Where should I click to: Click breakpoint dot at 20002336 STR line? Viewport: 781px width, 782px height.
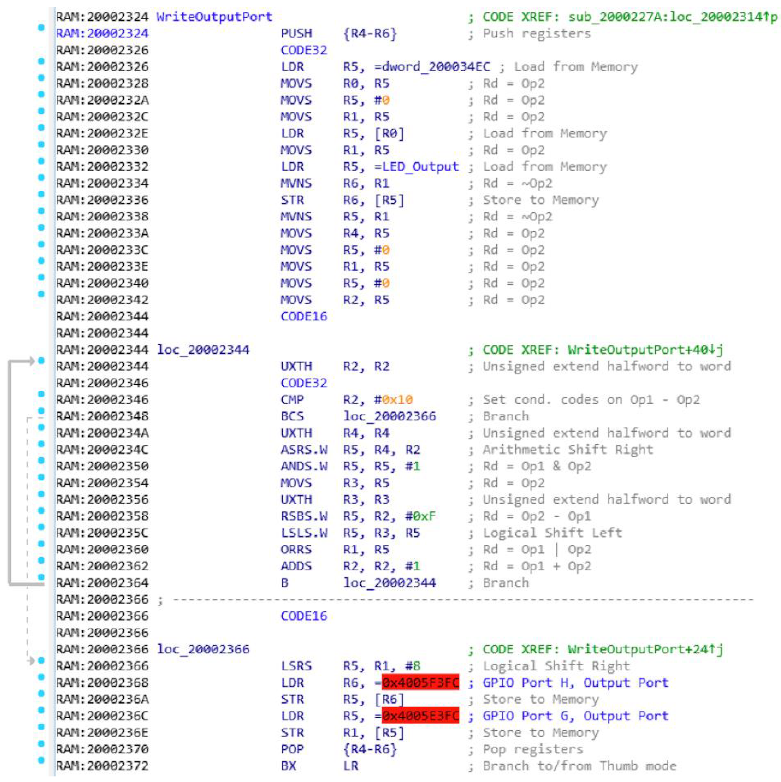(41, 194)
